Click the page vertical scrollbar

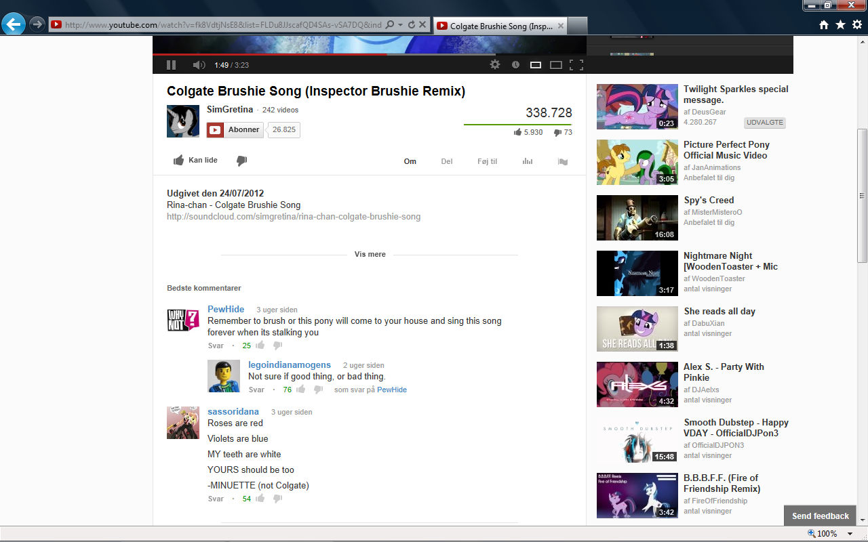coord(862,196)
